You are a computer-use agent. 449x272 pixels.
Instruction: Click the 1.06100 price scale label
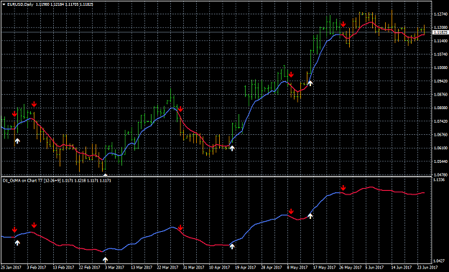440,148
